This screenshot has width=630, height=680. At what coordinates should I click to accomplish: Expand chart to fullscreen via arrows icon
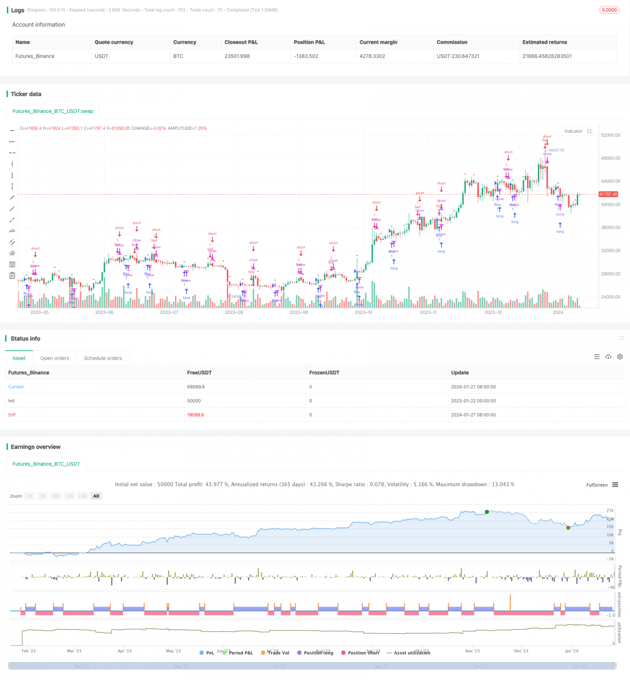(x=589, y=131)
